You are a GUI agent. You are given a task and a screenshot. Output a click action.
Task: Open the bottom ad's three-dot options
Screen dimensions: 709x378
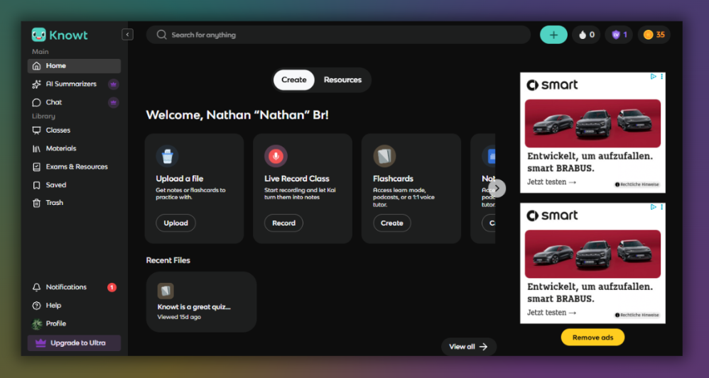coord(661,207)
